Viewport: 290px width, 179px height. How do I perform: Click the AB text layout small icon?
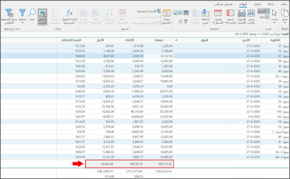(x=186, y=21)
